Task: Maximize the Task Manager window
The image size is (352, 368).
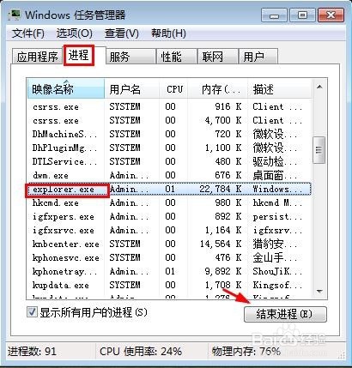Action: click(302, 15)
